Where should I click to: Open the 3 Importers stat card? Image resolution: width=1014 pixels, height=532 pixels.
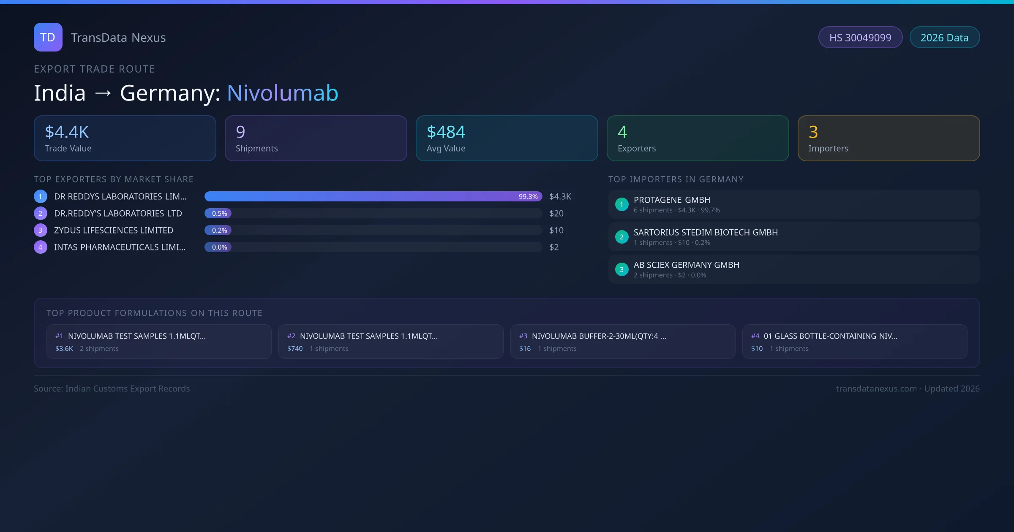(889, 138)
